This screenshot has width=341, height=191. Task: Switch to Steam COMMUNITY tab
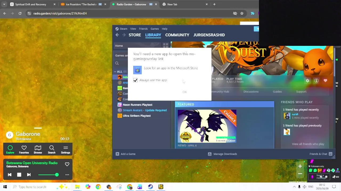(x=177, y=35)
